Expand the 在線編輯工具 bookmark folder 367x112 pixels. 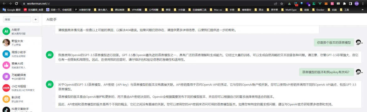(x=197, y=10)
